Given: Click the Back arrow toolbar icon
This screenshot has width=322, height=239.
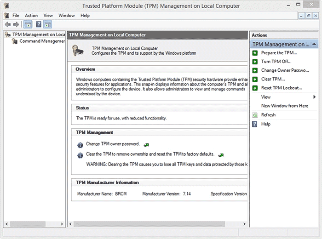Looking at the screenshot, I should pos(7,24).
